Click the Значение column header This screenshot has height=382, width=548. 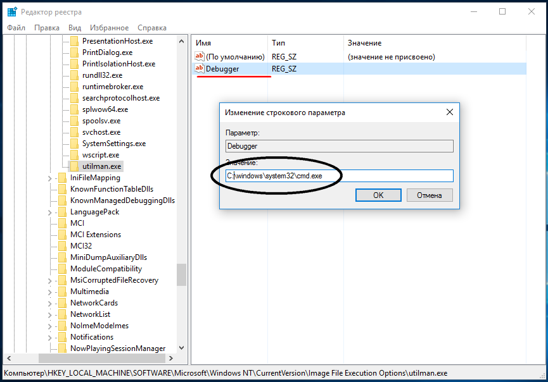(435, 43)
